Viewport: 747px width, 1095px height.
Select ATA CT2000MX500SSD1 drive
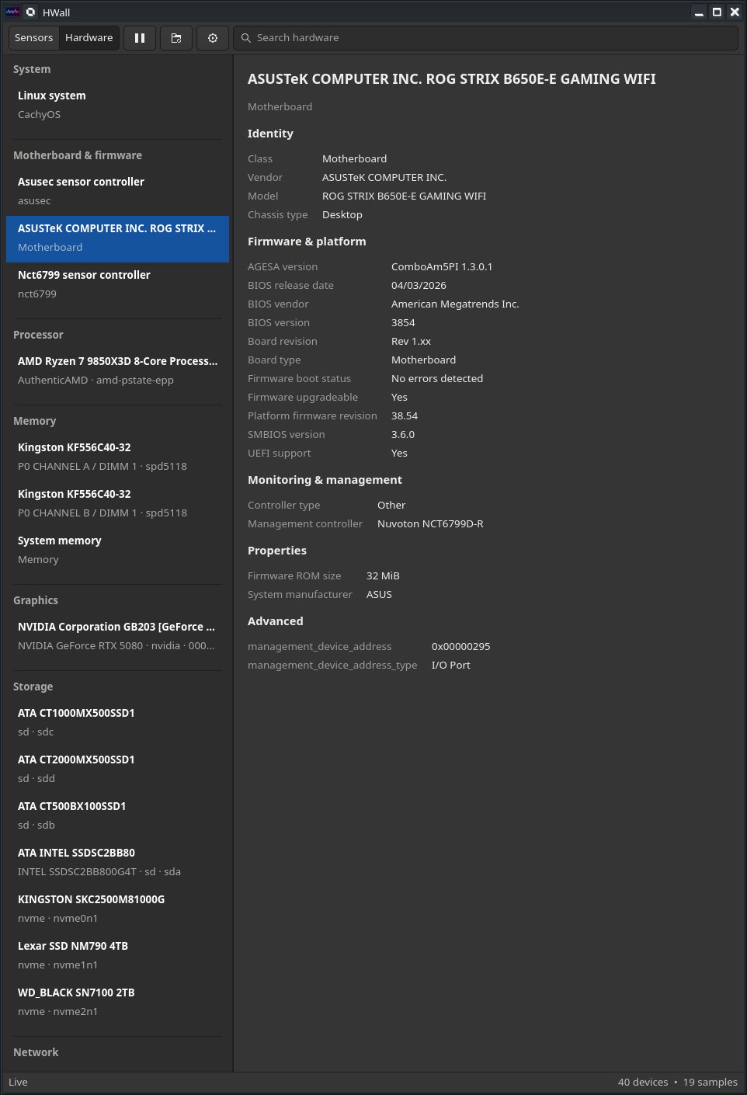tap(117, 769)
